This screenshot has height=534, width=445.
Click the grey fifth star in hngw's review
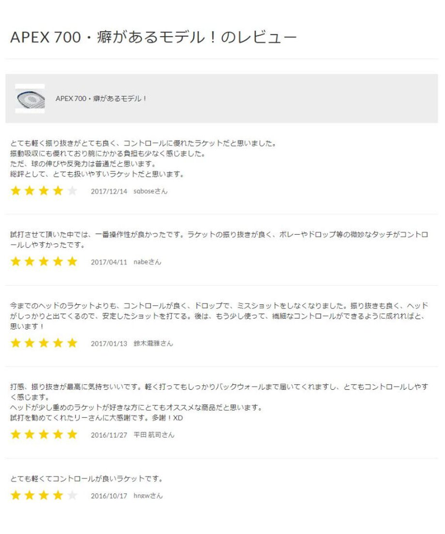pos(72,495)
